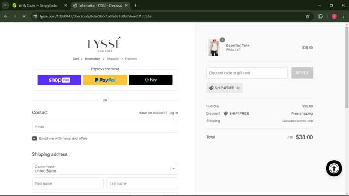
Task: Open the Chrome profile avatar
Action: 334,16
